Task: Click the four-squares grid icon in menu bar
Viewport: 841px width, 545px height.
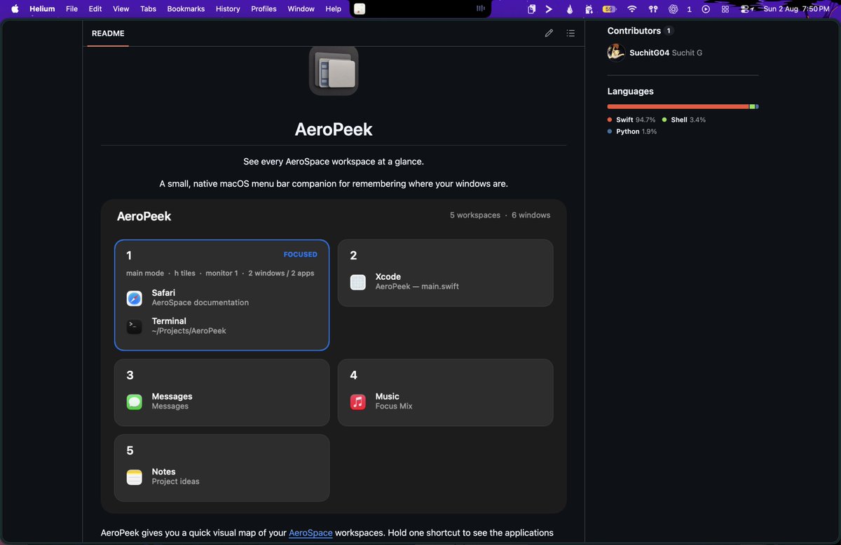Action: pos(725,9)
